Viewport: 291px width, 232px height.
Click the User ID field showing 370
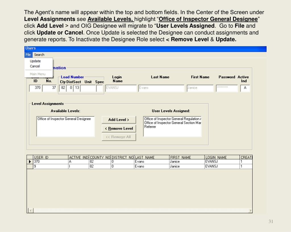pyautogui.click(x=35, y=88)
